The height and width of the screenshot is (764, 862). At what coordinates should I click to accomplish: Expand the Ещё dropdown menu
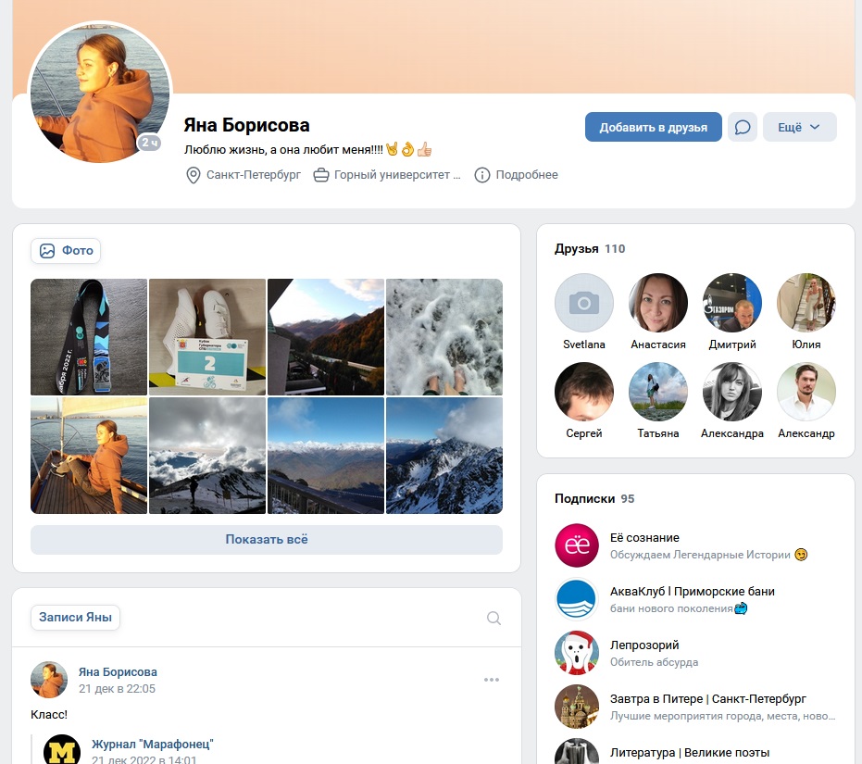(799, 127)
